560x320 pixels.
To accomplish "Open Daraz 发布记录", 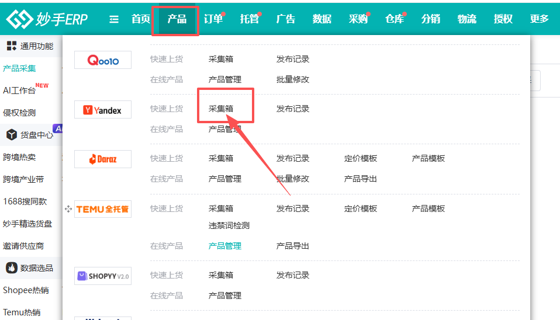I will (293, 158).
